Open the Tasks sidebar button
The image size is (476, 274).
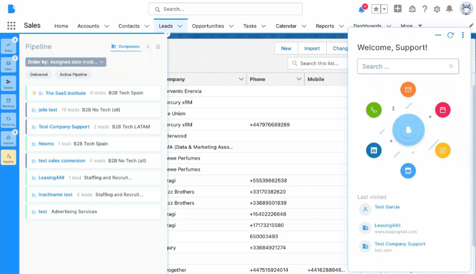[x=8, y=47]
